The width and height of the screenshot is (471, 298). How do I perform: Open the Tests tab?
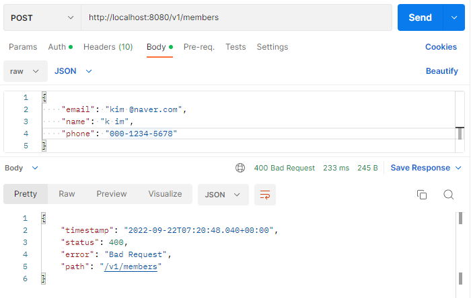pos(235,47)
